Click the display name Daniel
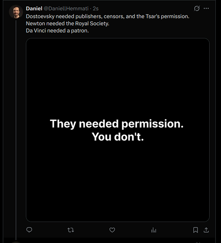This screenshot has height=243, width=221. click(x=34, y=8)
